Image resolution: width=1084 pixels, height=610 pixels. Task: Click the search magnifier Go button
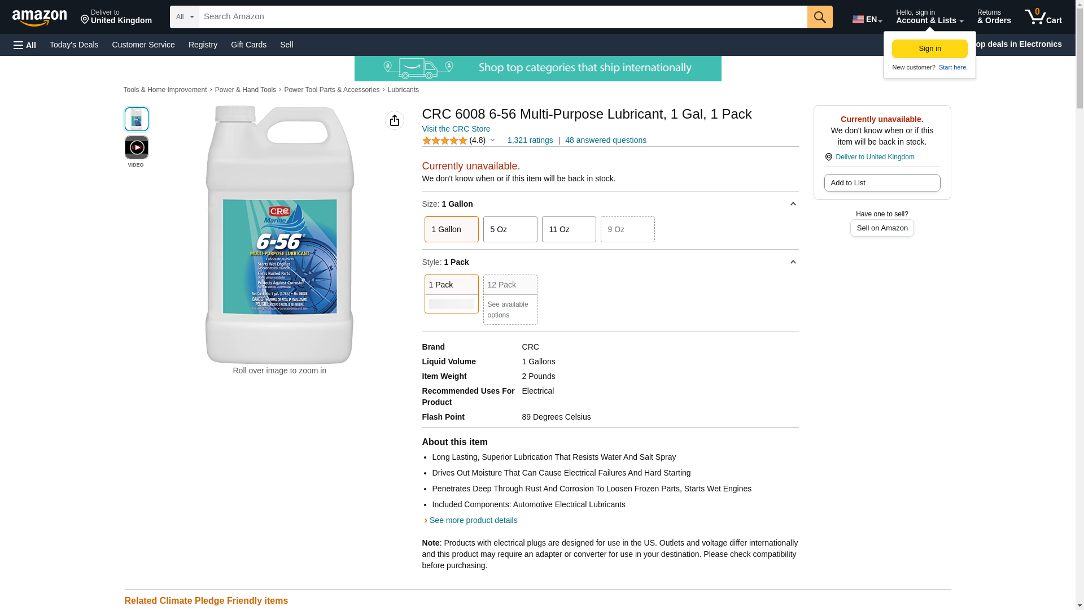820,17
